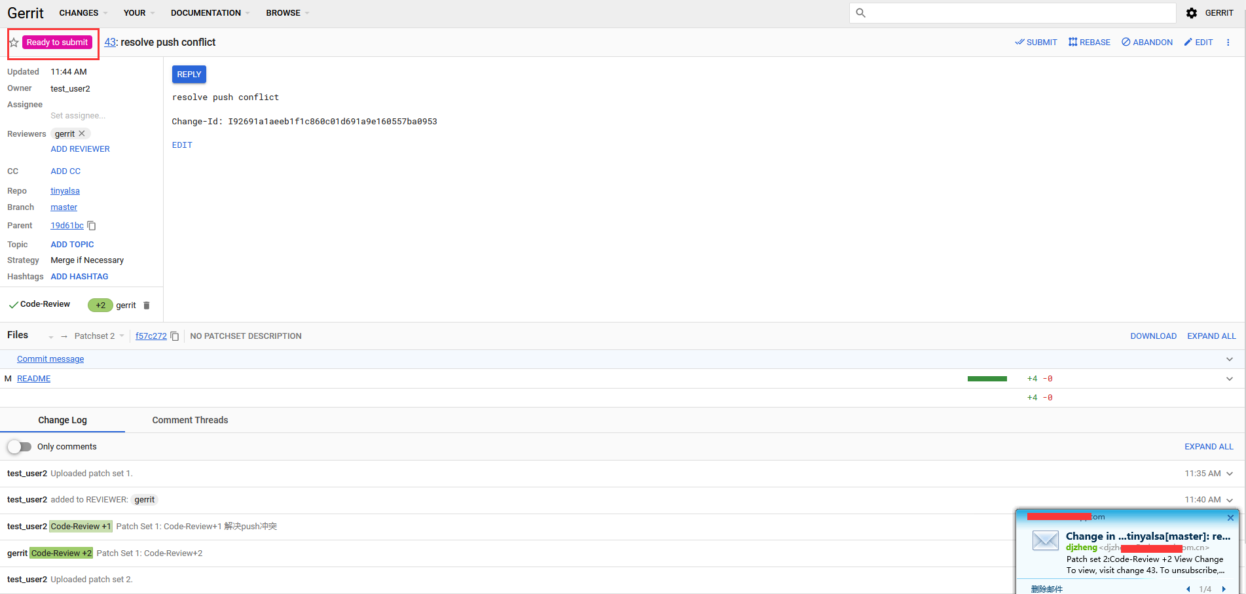The width and height of the screenshot is (1246, 594).
Task: Expand the 11:35 AM change log entry
Action: point(1229,474)
